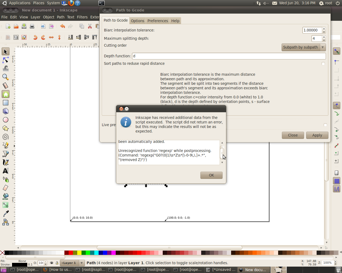Switch to the Options tab
Screen dimensions: 342x273
coord(137,21)
